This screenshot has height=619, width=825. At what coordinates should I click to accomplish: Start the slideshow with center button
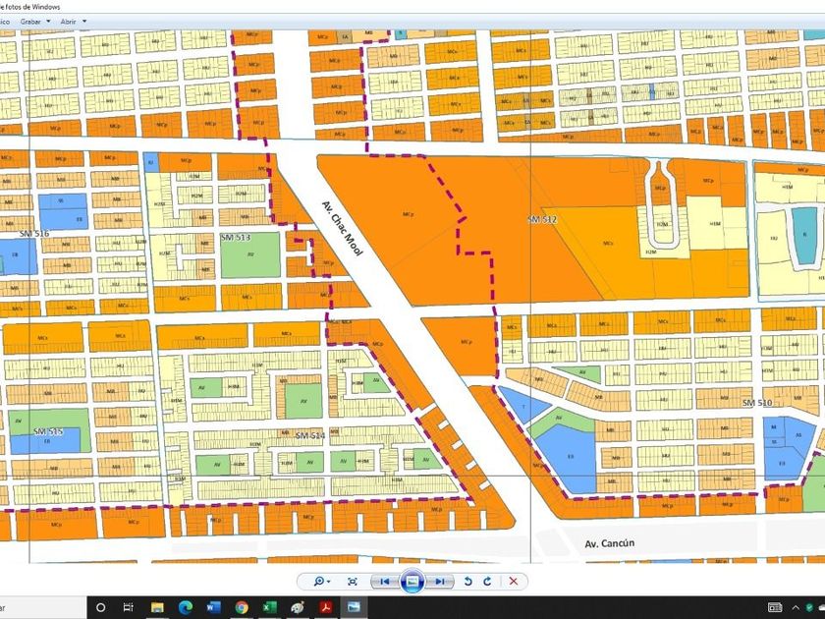click(412, 581)
